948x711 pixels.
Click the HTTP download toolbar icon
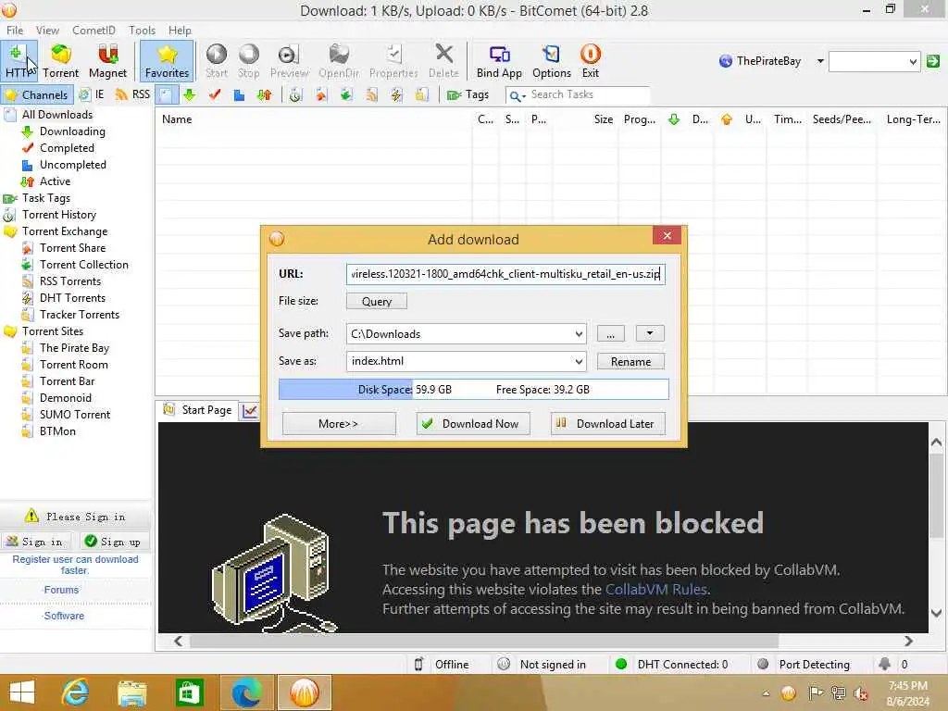pos(19,61)
